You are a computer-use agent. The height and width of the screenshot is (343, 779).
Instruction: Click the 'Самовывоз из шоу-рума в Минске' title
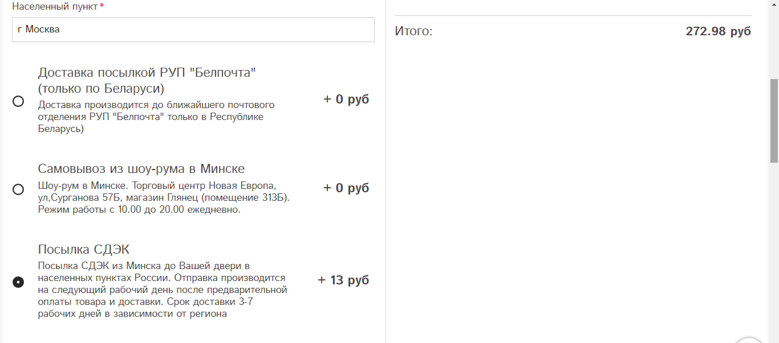tap(141, 169)
